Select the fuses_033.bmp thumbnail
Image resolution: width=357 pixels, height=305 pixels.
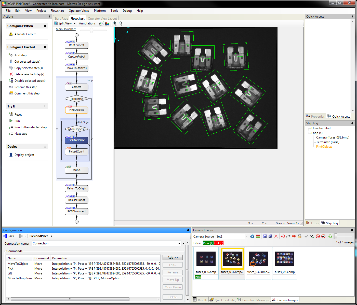tap(285, 263)
